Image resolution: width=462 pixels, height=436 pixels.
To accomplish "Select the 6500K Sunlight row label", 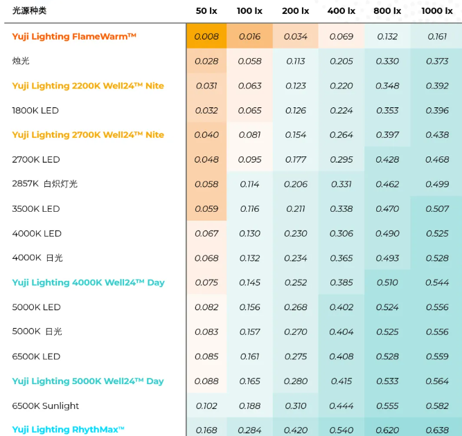I will click(46, 406).
